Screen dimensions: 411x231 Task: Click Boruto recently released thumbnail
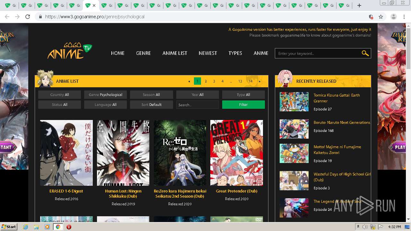click(294, 129)
